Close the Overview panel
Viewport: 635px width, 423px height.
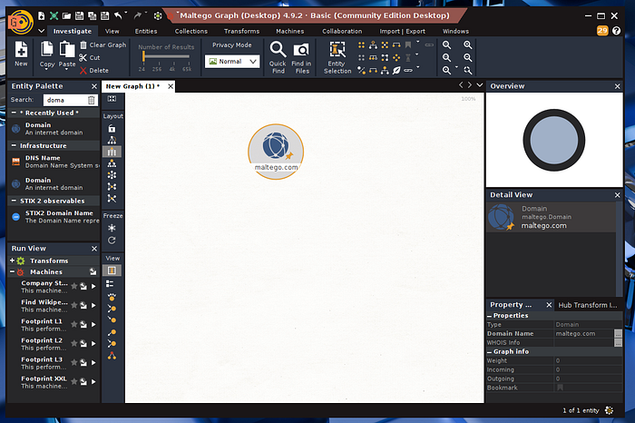coord(617,86)
